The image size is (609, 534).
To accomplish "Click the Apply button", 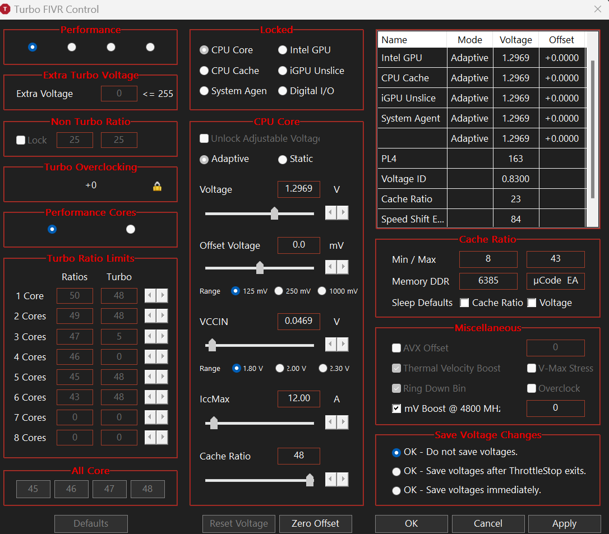I will click(x=564, y=523).
